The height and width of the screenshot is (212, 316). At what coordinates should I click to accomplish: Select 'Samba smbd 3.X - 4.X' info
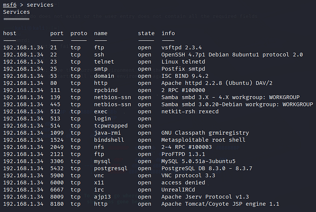[195, 97]
